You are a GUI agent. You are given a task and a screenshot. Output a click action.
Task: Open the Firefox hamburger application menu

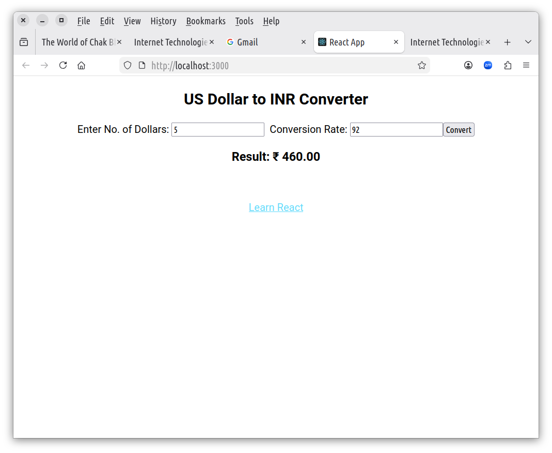click(x=526, y=65)
